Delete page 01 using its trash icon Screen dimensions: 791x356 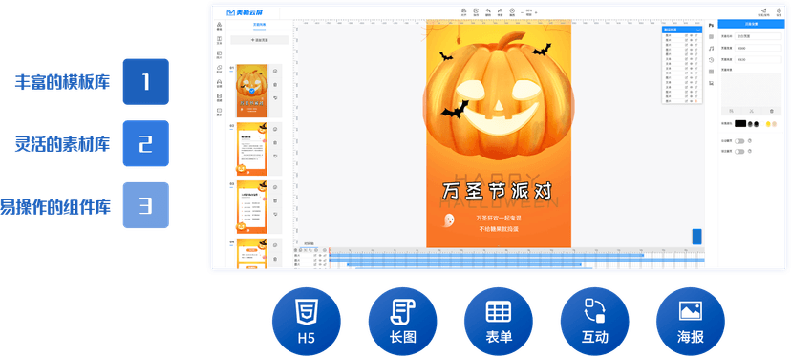(x=275, y=85)
